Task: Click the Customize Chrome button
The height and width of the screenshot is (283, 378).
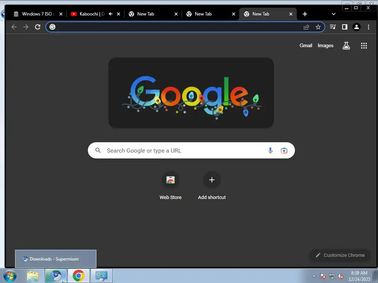Action: point(340,255)
